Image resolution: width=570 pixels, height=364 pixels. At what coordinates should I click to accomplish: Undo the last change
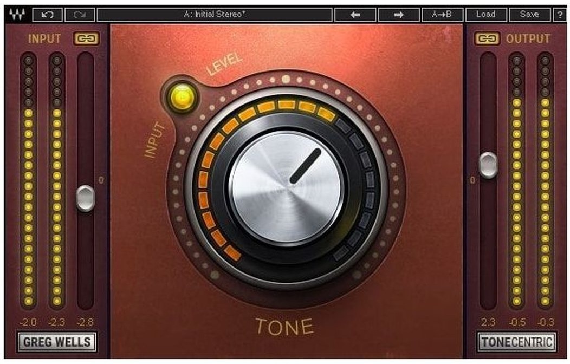[47, 15]
